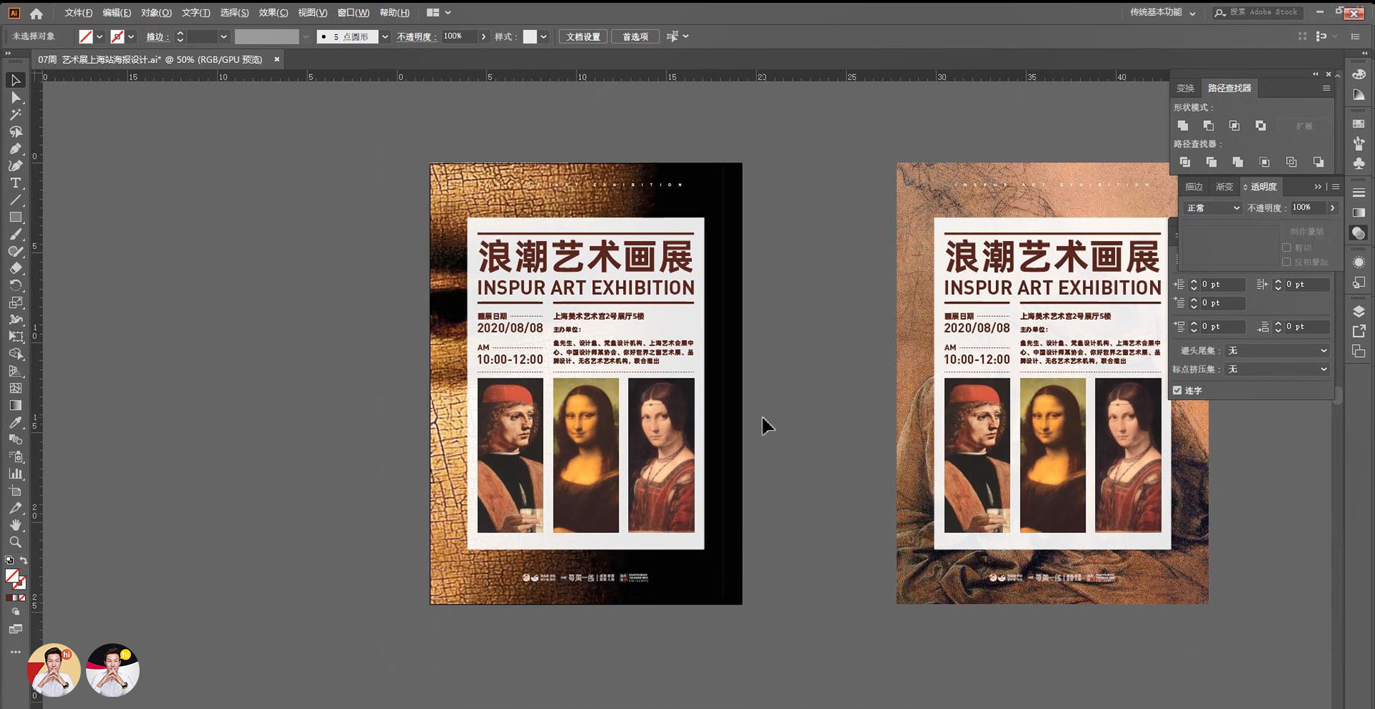Viewport: 1375px width, 709px height.
Task: Select the Zoom tool
Action: click(15, 542)
